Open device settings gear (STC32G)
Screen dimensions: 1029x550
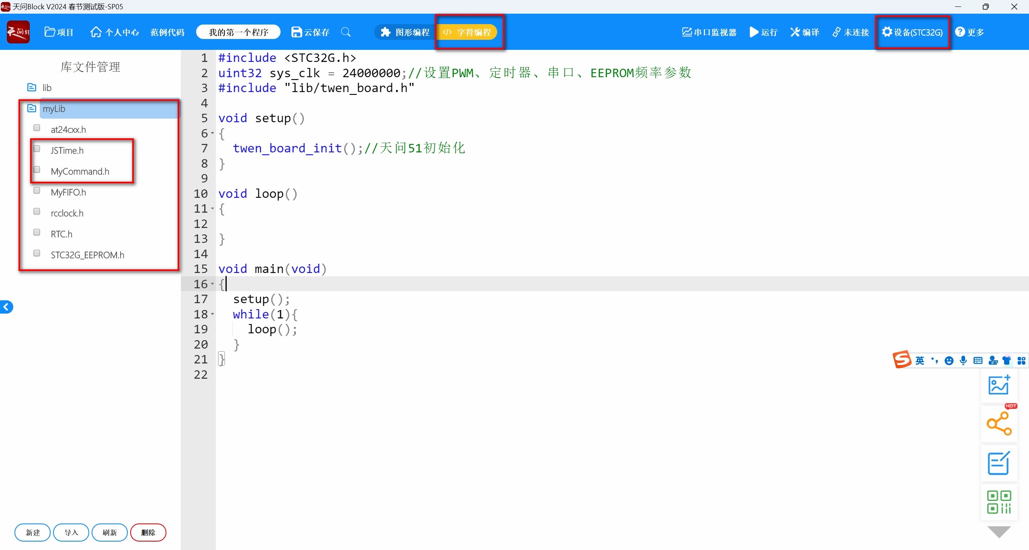pos(887,32)
